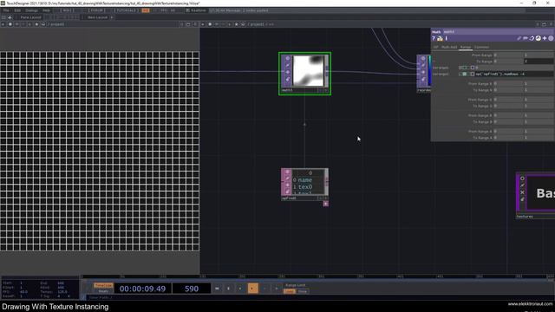This screenshot has height=312, width=555.
Task: Click the round circle icon in parameter header
Action: 551,38
